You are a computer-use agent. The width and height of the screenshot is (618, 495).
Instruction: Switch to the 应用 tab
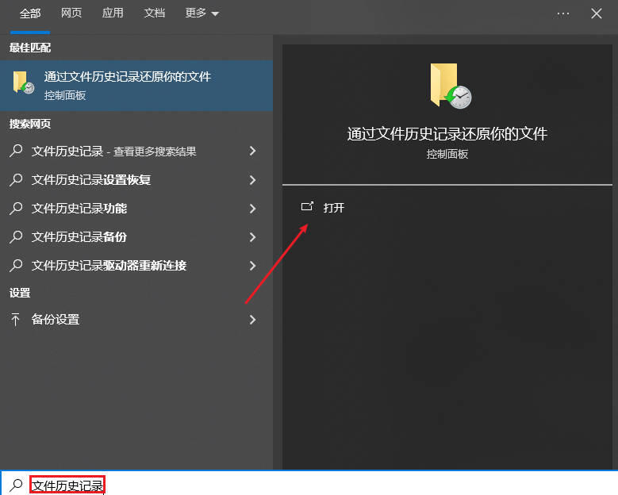[113, 13]
